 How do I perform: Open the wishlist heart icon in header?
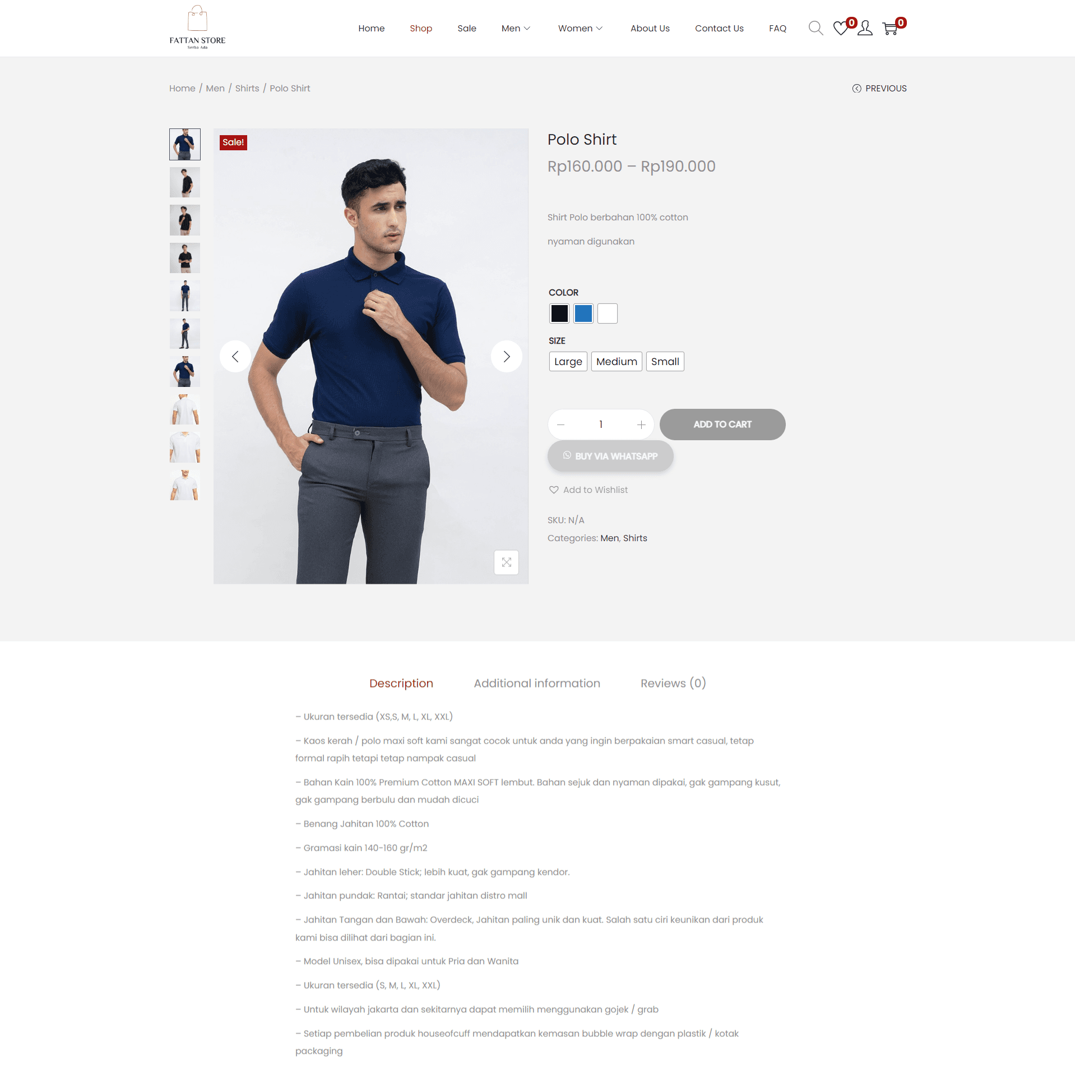pos(840,28)
